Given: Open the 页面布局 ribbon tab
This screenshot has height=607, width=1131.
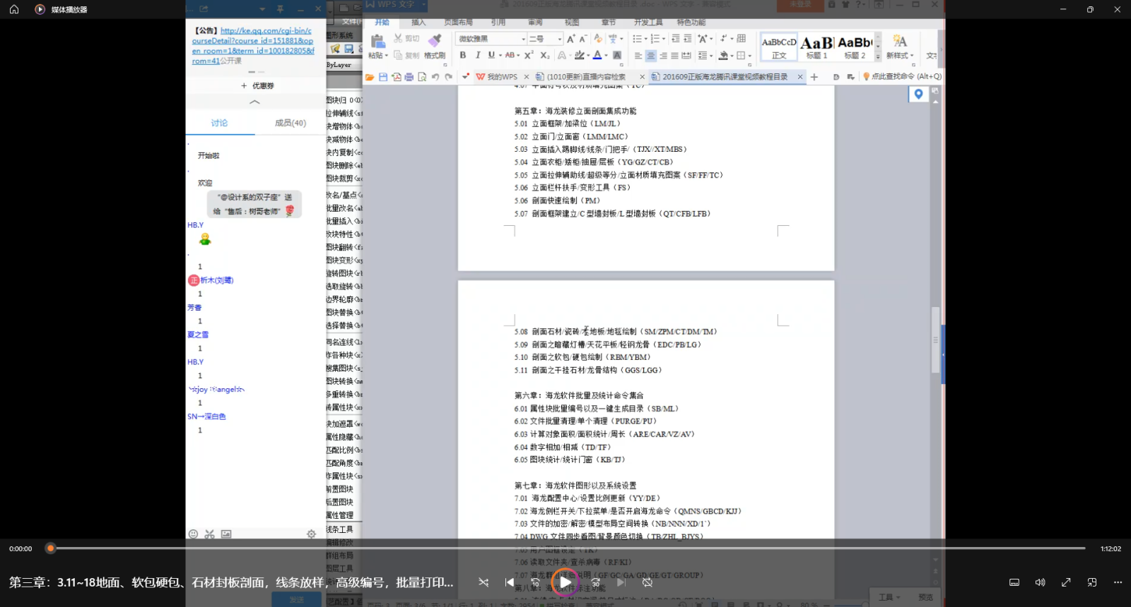Looking at the screenshot, I should pos(458,23).
